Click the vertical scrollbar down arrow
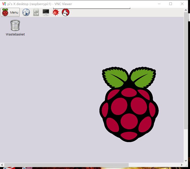The height and width of the screenshot is (169, 190). 186,161
